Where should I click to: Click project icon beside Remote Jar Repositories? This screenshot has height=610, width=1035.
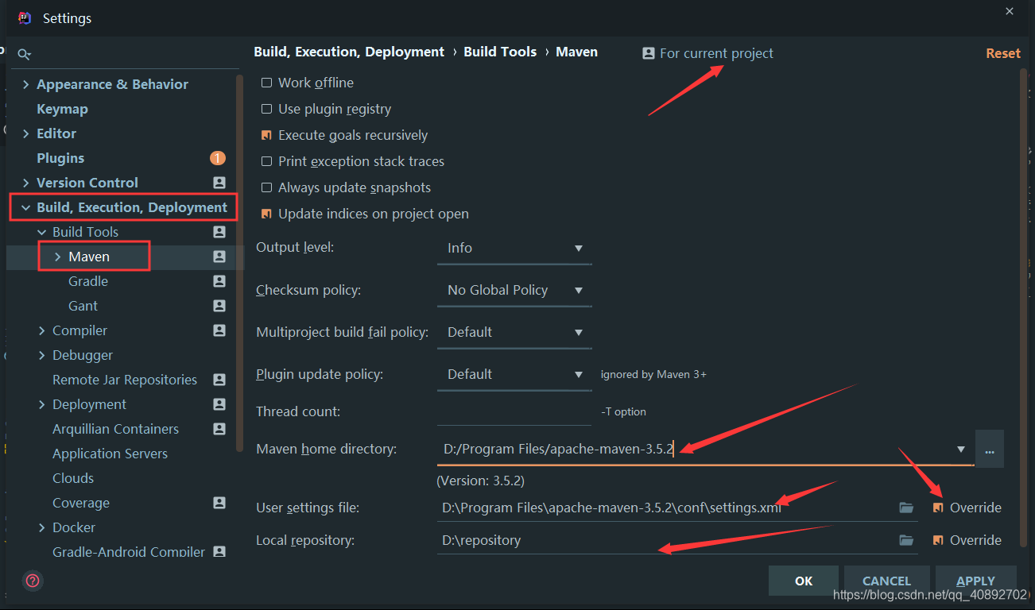[x=219, y=380]
